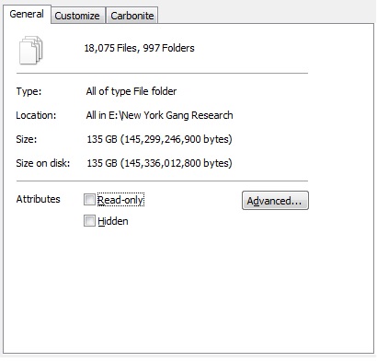Switch to the Customize tab

[x=78, y=16]
